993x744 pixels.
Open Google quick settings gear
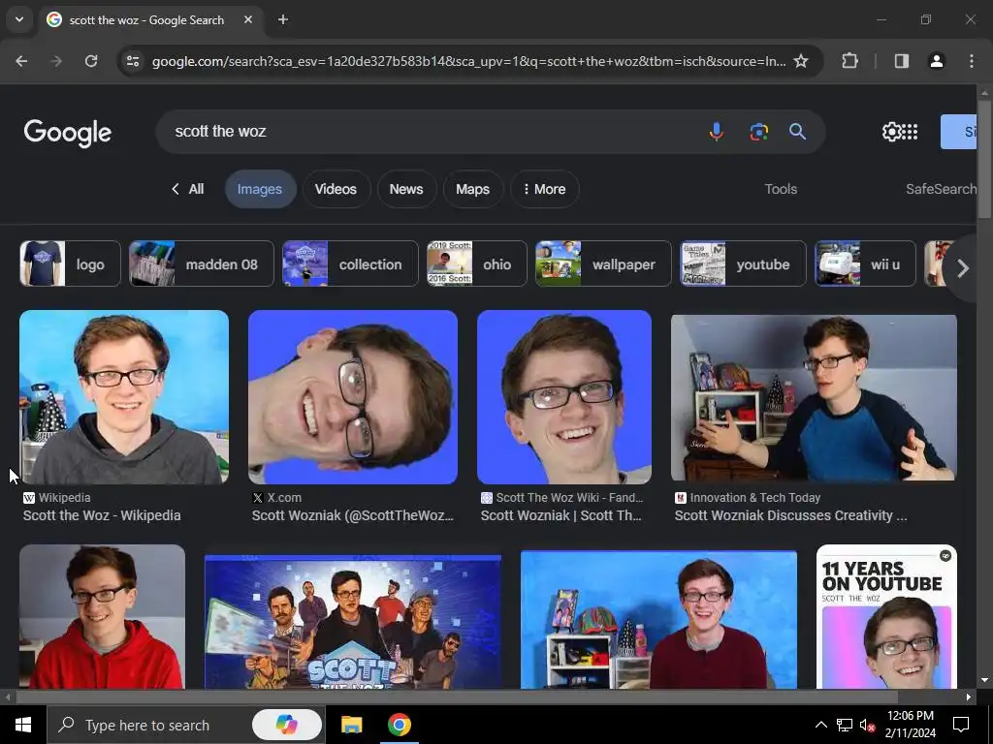click(891, 132)
